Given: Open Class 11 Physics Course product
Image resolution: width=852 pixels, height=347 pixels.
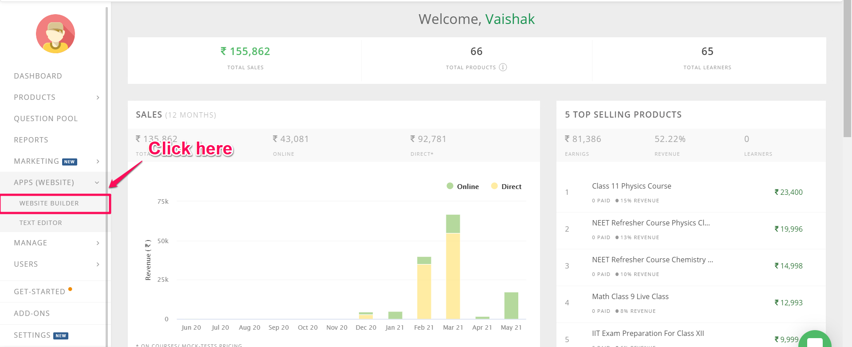Looking at the screenshot, I should click(x=631, y=186).
